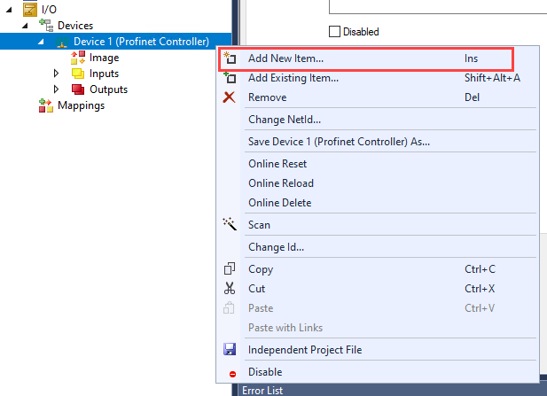Screen dimensions: 547x396
Task: Click Disable at the menu bottom
Action: click(x=265, y=372)
